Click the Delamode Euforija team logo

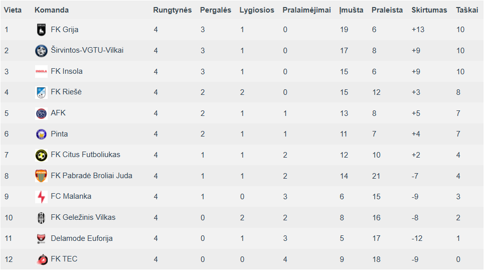click(41, 238)
